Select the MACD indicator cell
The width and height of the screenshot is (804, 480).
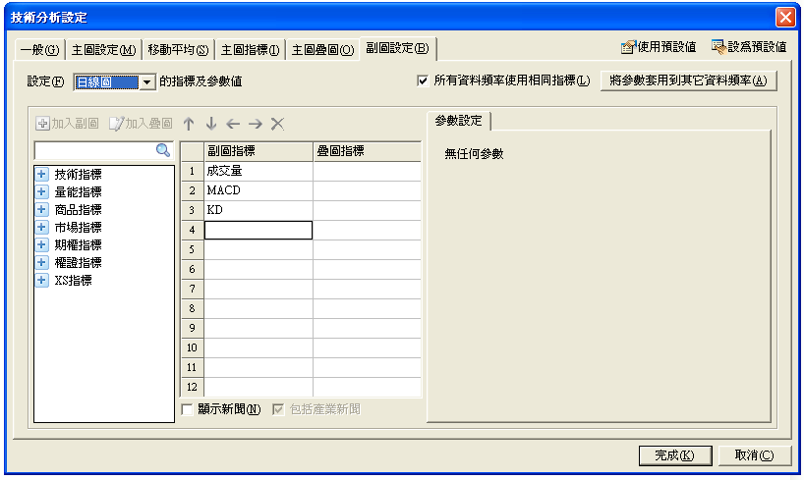pos(258,190)
